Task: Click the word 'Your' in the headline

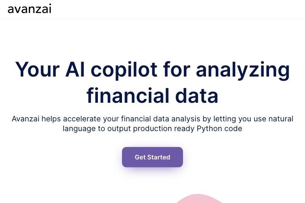Action: [x=37, y=69]
